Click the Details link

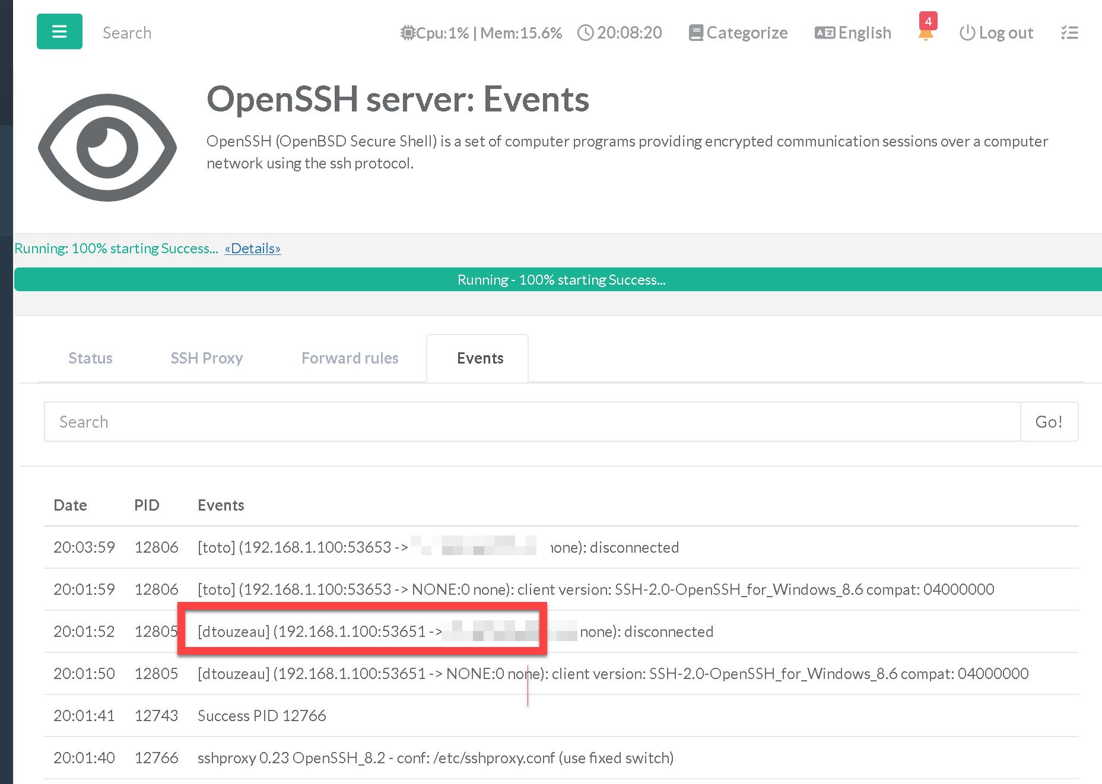[x=252, y=248]
